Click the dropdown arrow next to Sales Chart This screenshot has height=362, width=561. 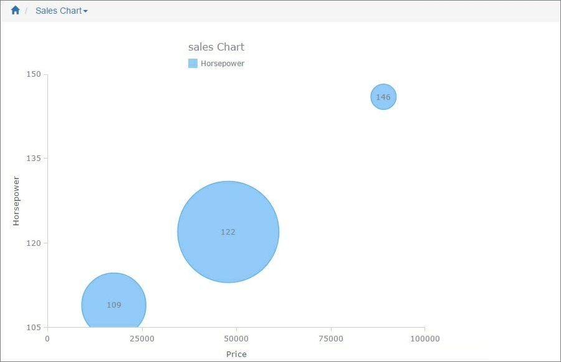click(84, 11)
